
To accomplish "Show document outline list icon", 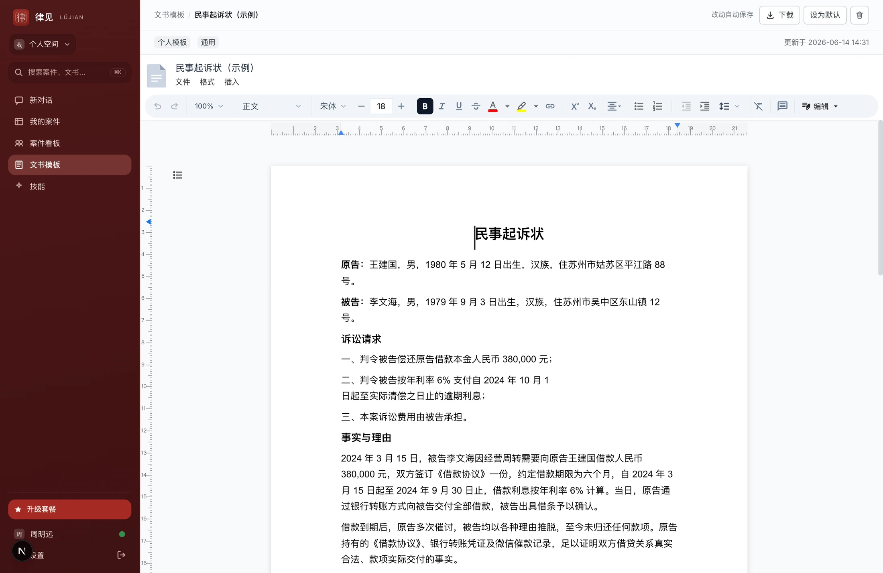I will tap(177, 175).
